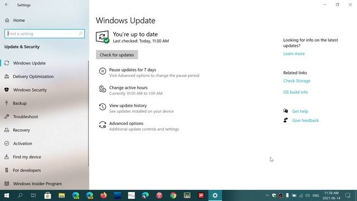Click the update status icon with green checkmark
The image size is (357, 201).
tap(103, 37)
